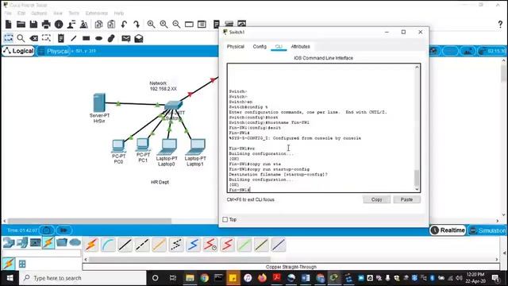Open the Edit menu
This screenshot has width=508, height=286.
click(21, 14)
